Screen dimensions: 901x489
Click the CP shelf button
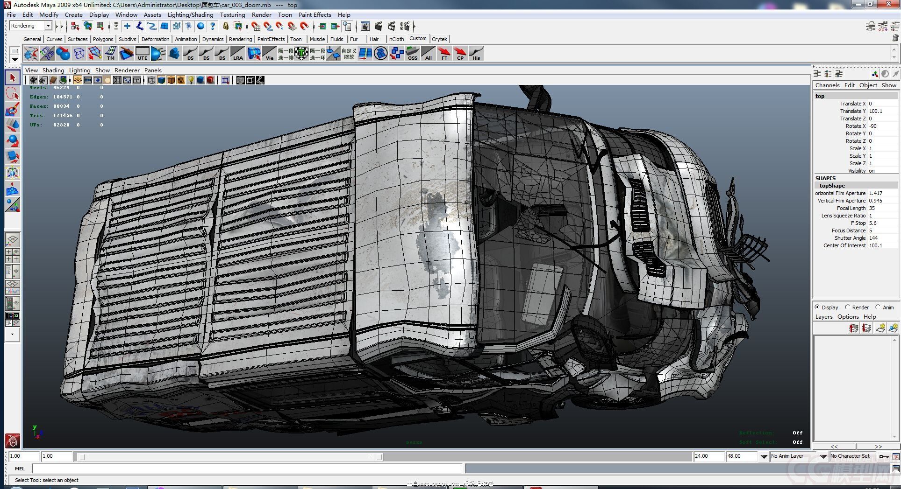(x=460, y=53)
